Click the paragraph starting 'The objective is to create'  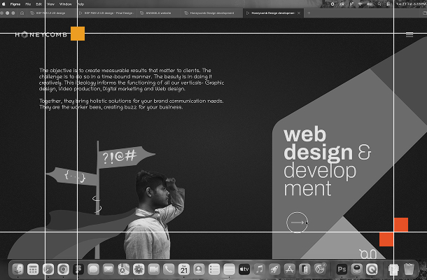[x=132, y=80]
